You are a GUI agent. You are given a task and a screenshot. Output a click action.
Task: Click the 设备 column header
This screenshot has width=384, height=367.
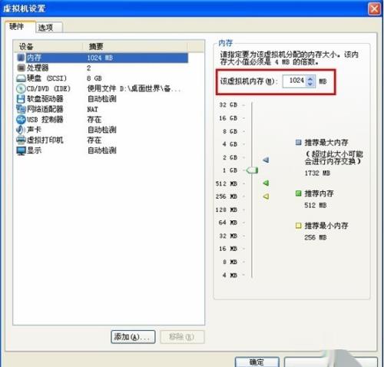point(48,47)
